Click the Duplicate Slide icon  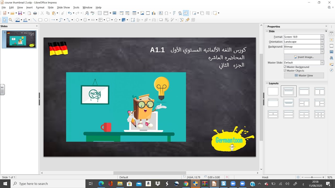click(x=202, y=13)
